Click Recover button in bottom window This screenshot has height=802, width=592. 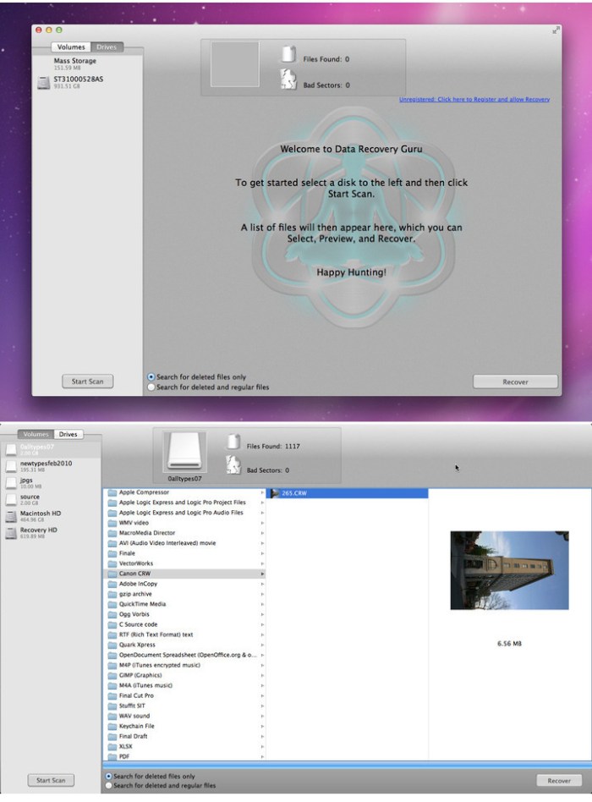559,781
